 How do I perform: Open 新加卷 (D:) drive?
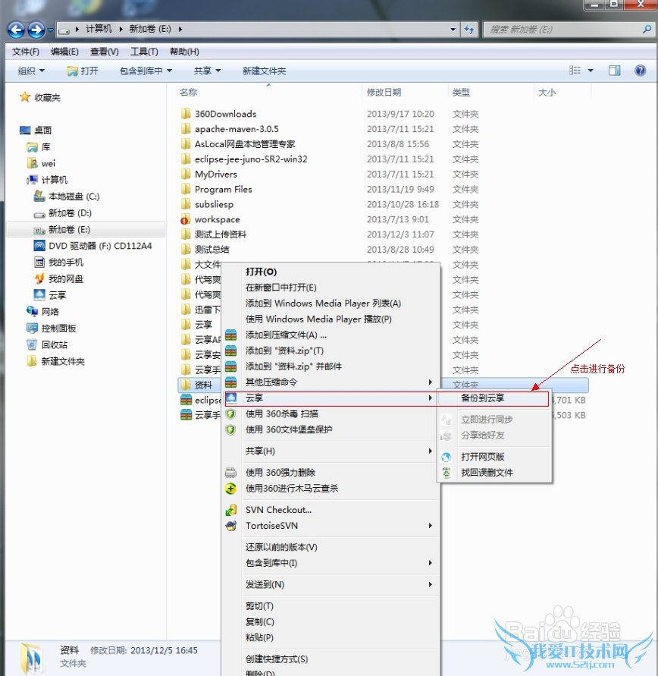pos(63,213)
